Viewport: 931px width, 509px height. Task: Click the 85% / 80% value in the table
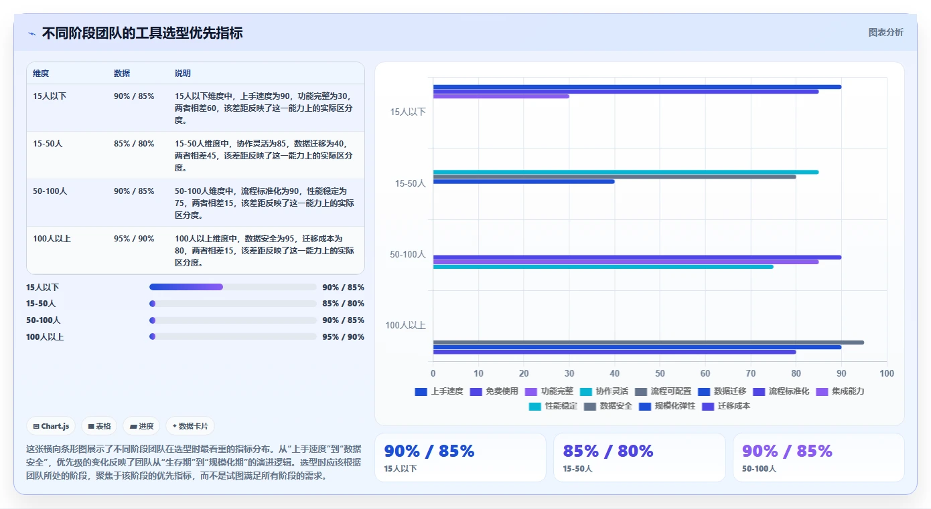pos(134,144)
